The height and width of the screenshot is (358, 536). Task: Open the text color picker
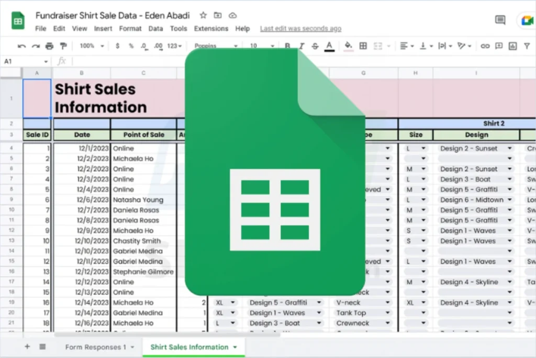329,46
